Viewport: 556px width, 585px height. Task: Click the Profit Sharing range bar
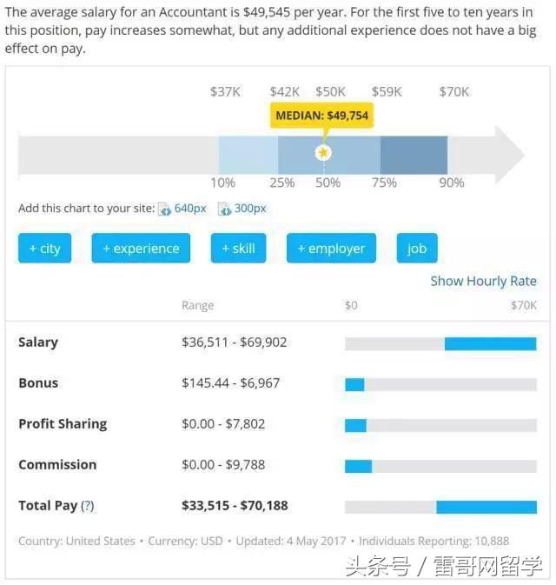355,425
